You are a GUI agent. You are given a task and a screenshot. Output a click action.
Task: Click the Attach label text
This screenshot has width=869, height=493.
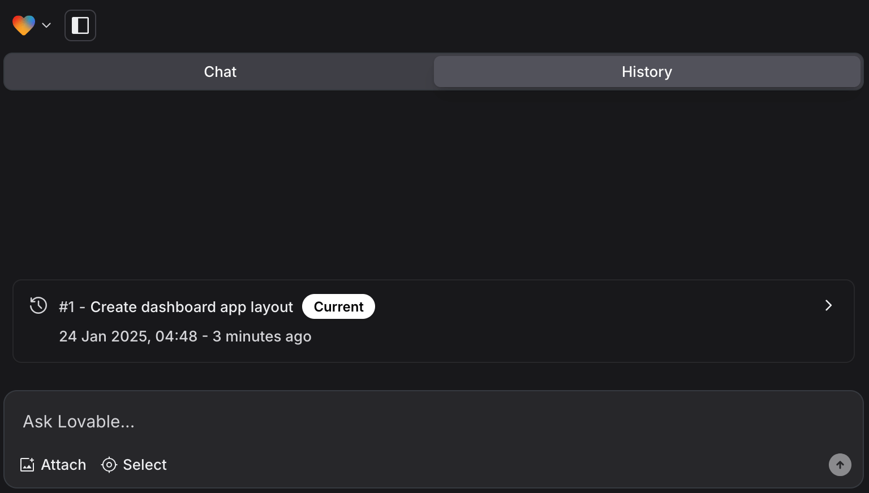point(63,465)
